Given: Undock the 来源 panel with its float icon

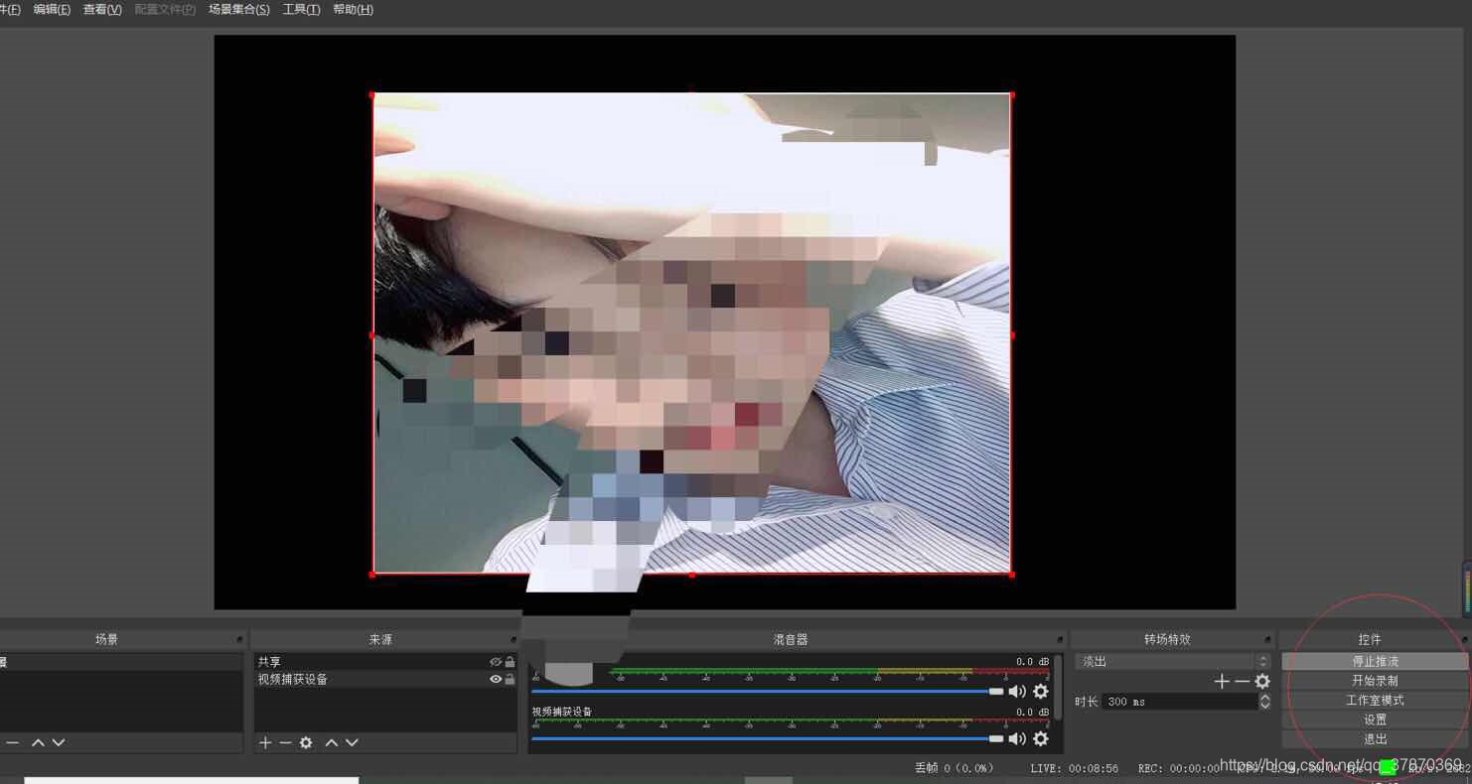Looking at the screenshot, I should [x=514, y=639].
